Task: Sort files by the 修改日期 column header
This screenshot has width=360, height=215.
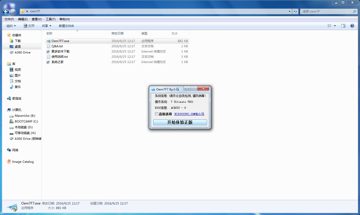Action: [118, 33]
